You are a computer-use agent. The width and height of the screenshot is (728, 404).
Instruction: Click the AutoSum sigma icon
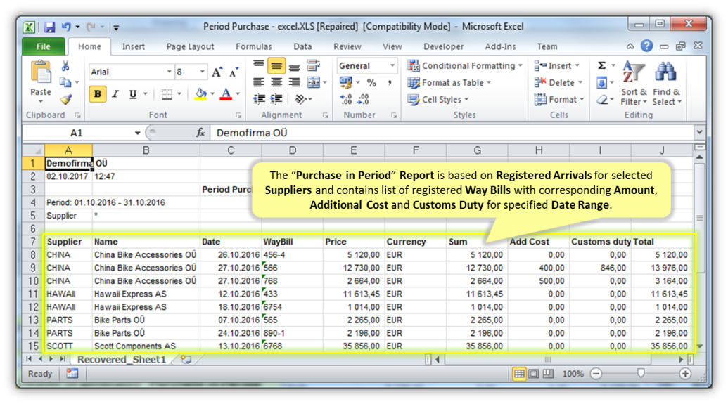click(601, 66)
